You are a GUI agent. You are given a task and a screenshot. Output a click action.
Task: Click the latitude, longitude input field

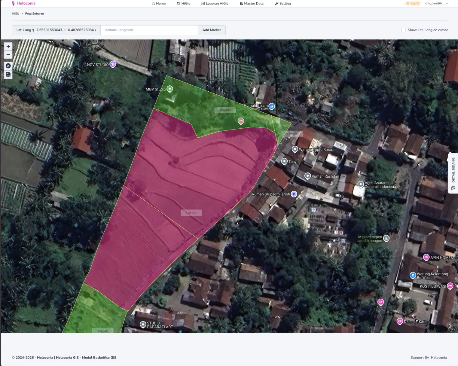pyautogui.click(x=149, y=30)
